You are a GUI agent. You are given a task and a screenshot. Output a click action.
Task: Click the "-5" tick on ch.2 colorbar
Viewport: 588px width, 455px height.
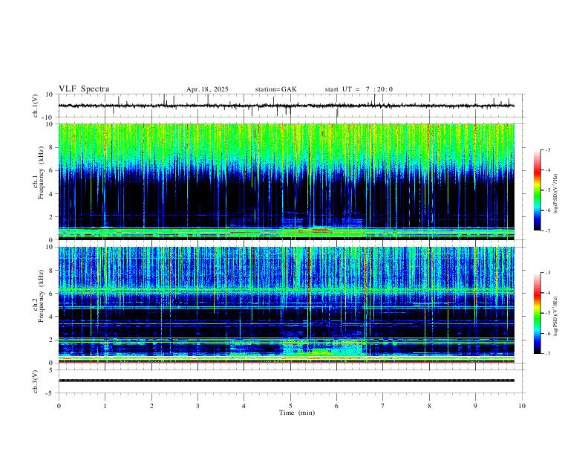pyautogui.click(x=547, y=313)
